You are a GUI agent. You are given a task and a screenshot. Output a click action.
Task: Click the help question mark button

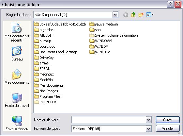pos(170,5)
